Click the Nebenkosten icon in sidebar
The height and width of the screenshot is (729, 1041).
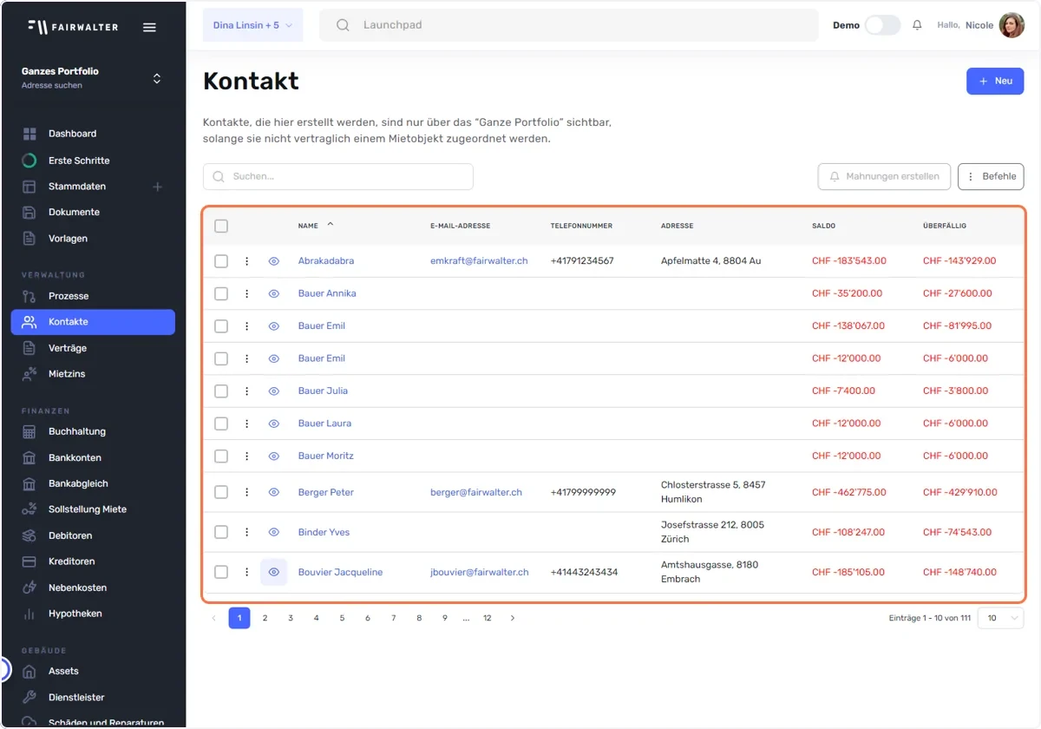29,588
